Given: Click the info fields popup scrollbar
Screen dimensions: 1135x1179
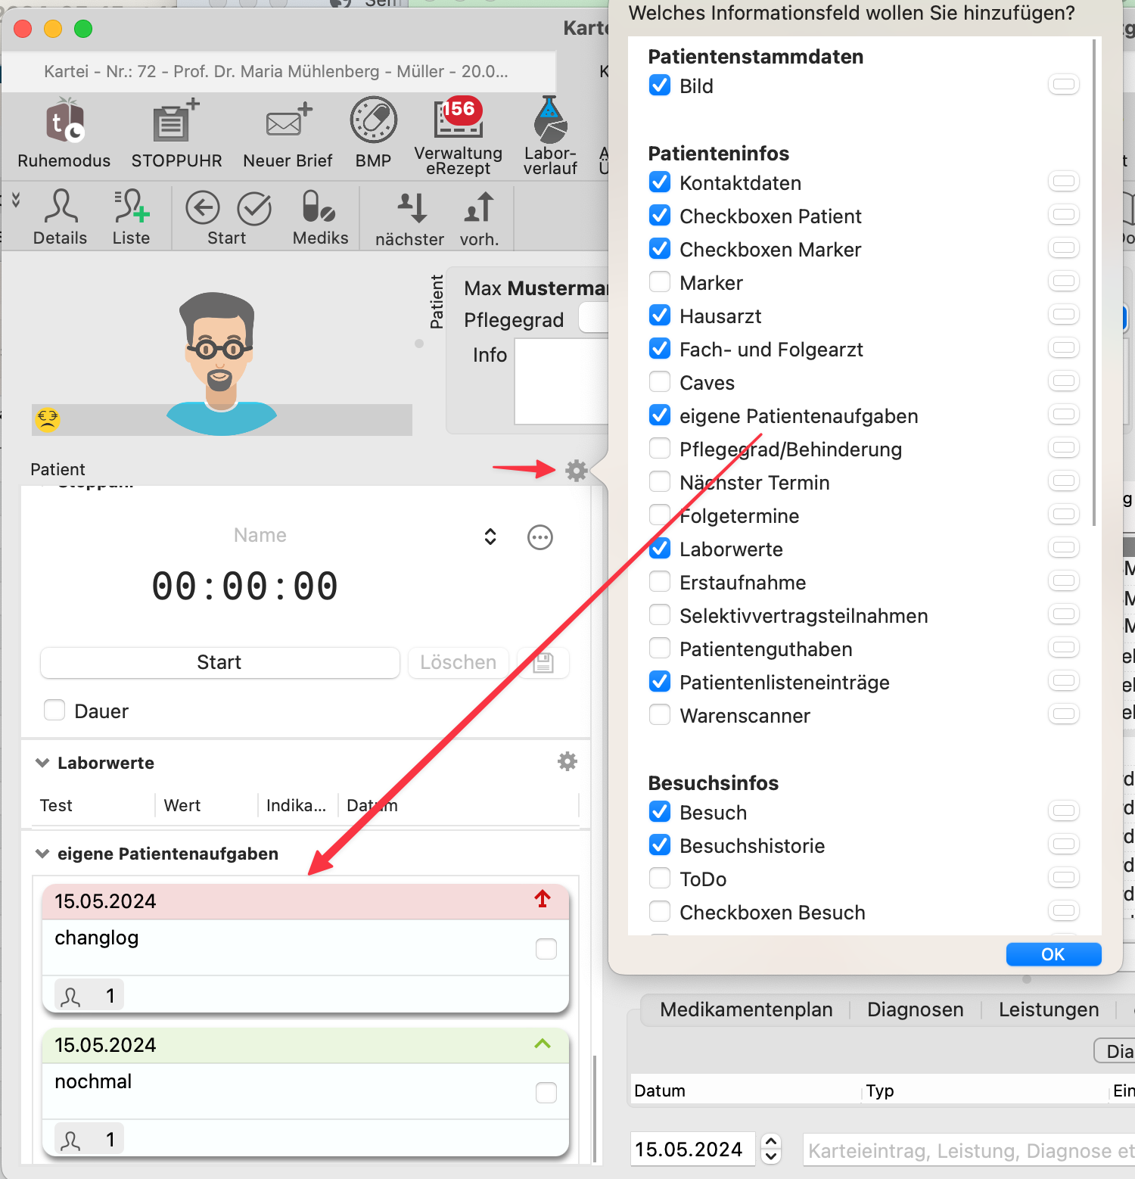Looking at the screenshot, I should (1094, 283).
